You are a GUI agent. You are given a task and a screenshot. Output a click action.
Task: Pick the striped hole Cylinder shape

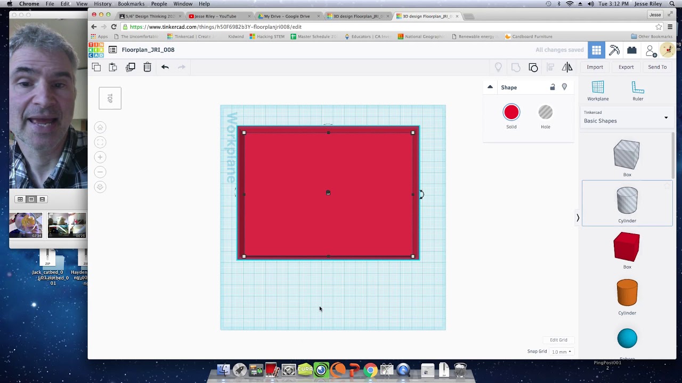[627, 204]
